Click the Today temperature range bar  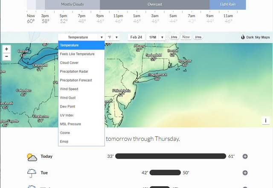(x=171, y=156)
